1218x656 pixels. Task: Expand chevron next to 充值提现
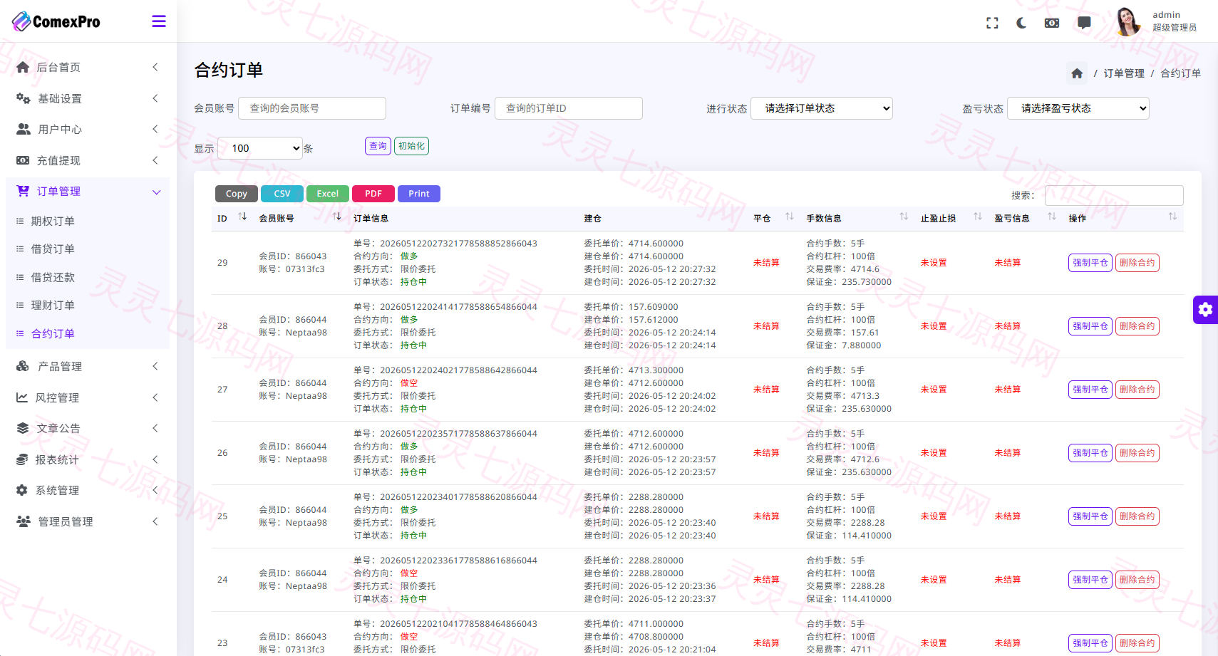[x=155, y=160]
